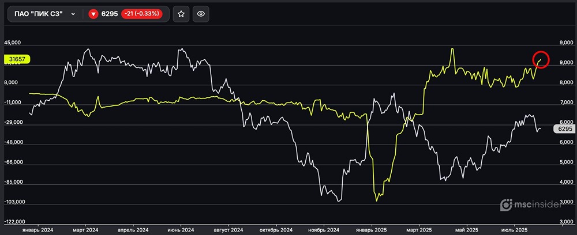Click the май 2025 axis label
This screenshot has width=577, height=235.
point(466,229)
